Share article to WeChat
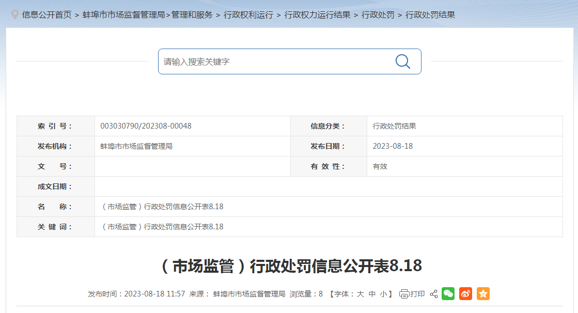 click(448, 294)
